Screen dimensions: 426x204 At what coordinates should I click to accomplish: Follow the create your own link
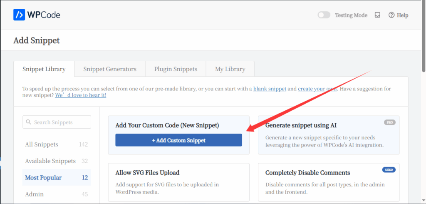[317, 89]
